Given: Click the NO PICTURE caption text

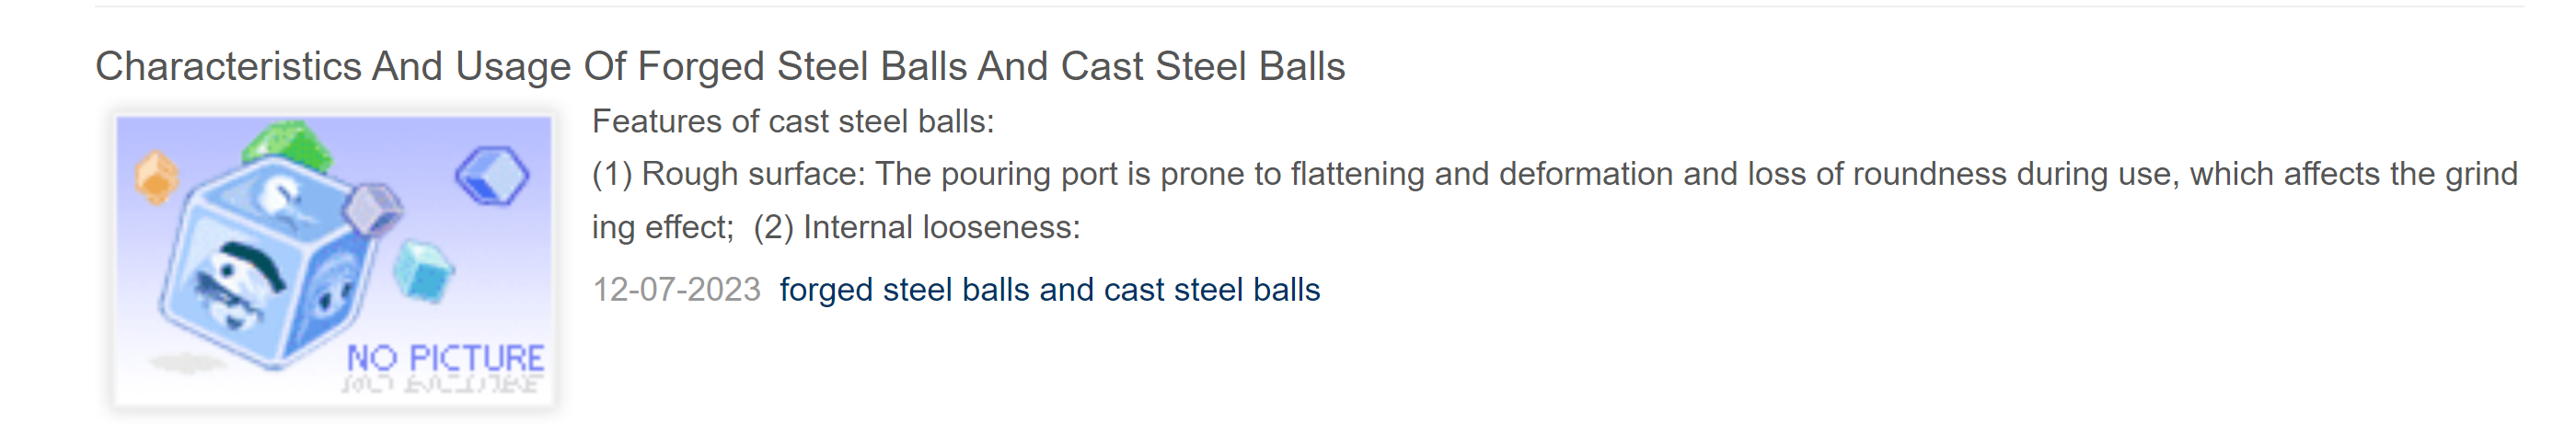Looking at the screenshot, I should click(445, 358).
